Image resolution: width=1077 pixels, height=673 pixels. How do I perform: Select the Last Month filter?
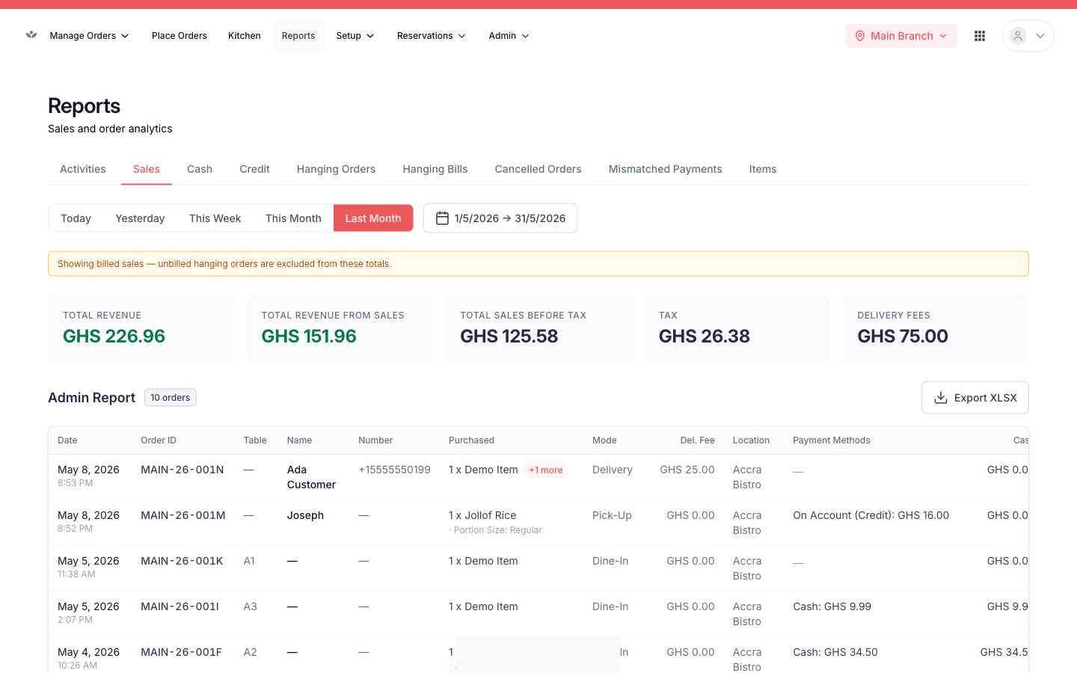[373, 218]
